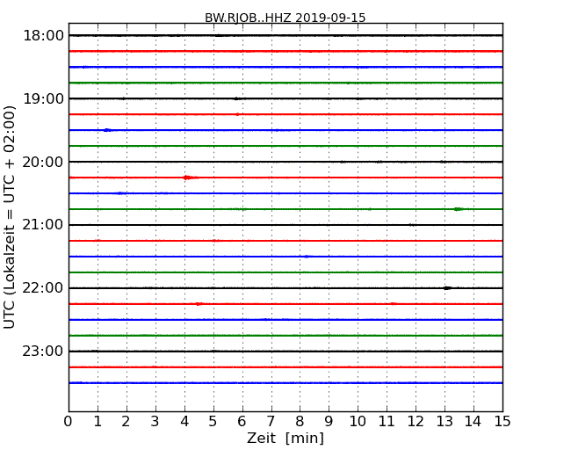Click the blue trace spike near minute 1.3 after 19:00
Viewport: 571px width, 457px height.
[107, 130]
